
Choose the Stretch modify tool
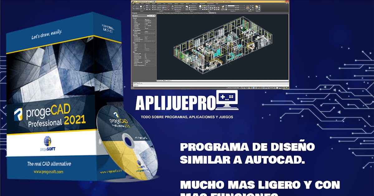tap(154, 9)
